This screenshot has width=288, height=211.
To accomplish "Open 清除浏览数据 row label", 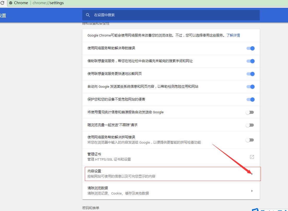I will [x=98, y=188].
